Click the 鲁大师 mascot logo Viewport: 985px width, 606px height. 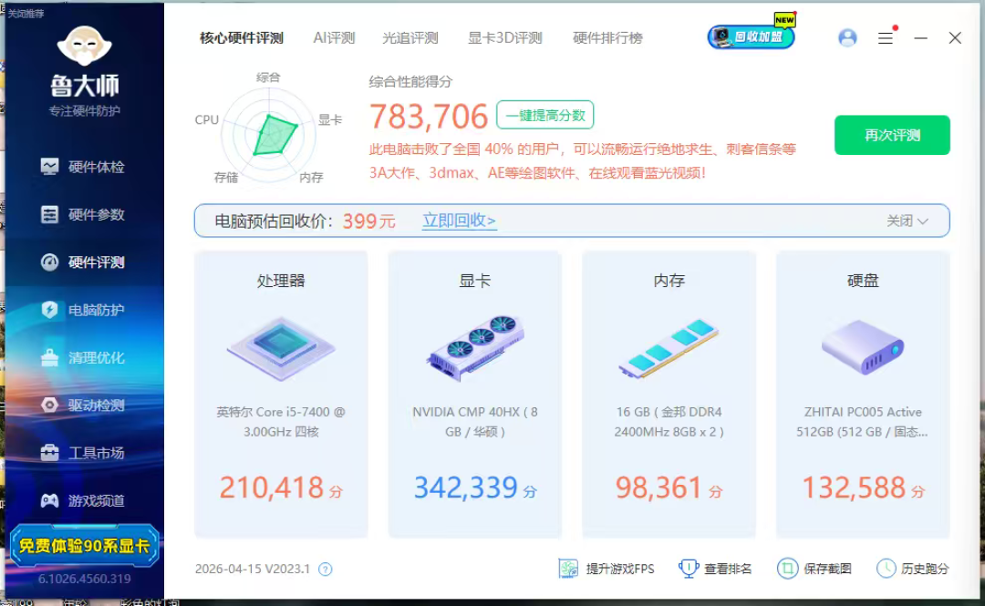click(x=84, y=46)
